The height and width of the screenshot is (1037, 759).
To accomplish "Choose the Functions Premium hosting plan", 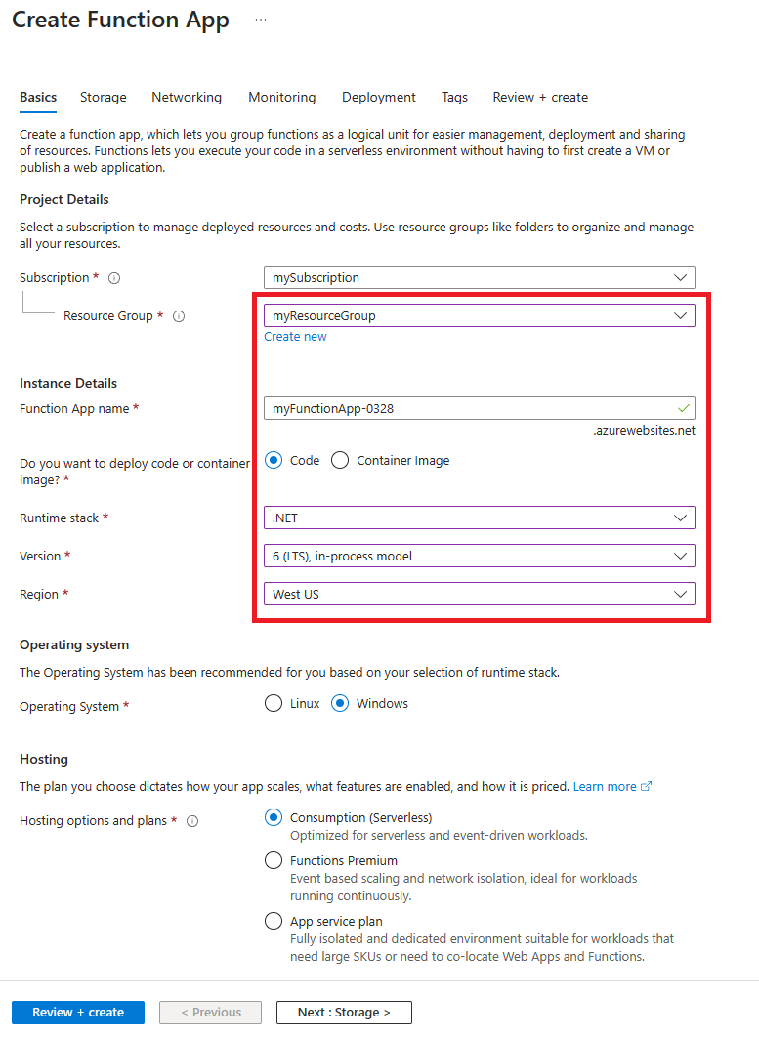I will [x=274, y=860].
